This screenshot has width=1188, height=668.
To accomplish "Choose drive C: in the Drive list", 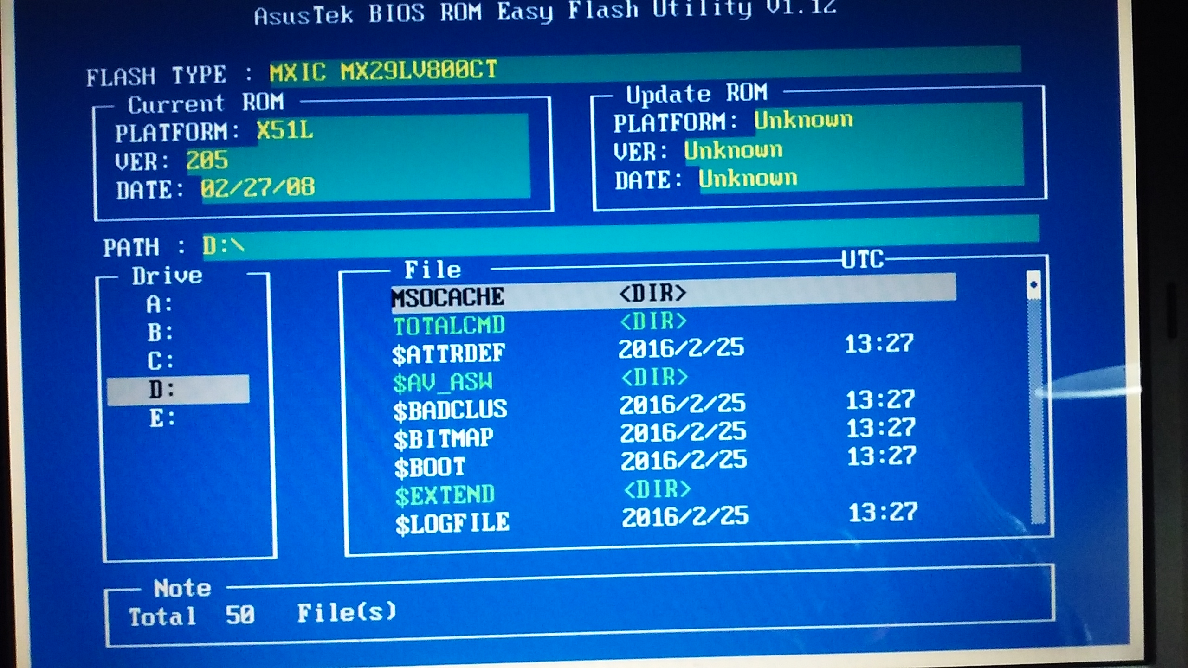I will click(161, 361).
